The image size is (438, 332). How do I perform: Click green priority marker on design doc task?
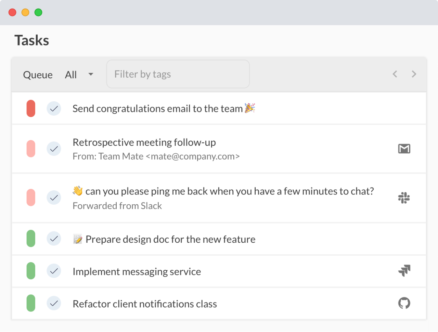[31, 239]
